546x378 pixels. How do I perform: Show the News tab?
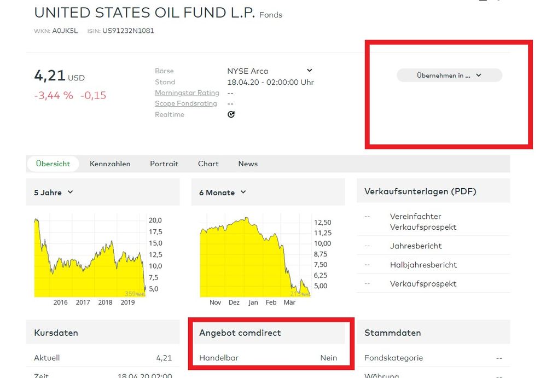(248, 164)
